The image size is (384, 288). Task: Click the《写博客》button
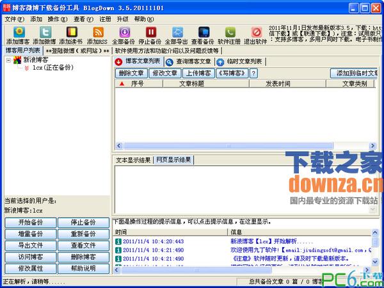pos(232,73)
